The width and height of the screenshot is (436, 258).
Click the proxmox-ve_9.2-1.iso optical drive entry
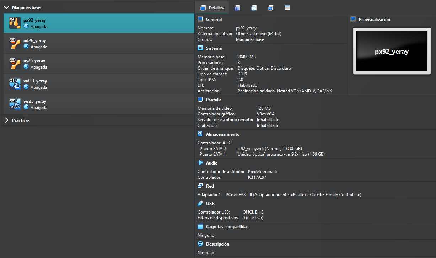click(280, 154)
